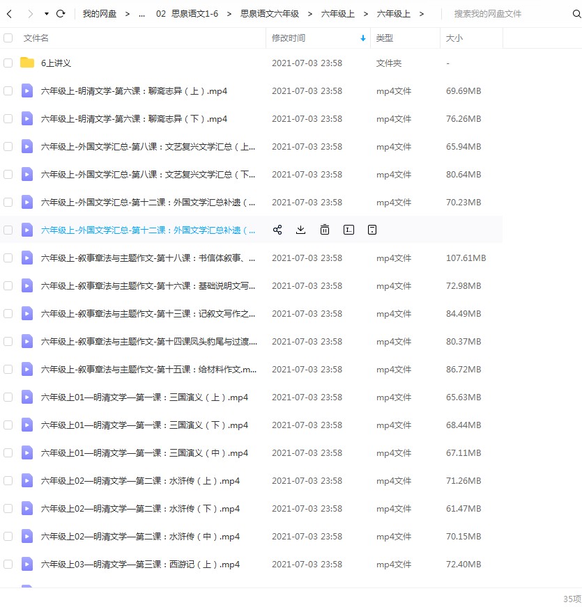
Task: Check the 6上讲义 folder checkbox
Action: (x=8, y=63)
